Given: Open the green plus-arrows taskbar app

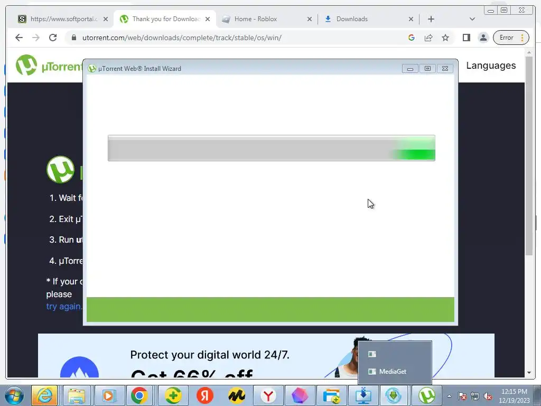Looking at the screenshot, I should click(173, 395).
